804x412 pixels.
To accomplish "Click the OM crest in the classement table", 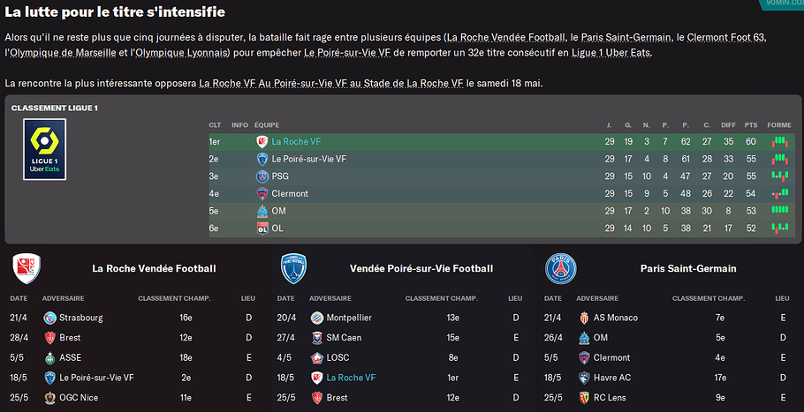I will (262, 212).
